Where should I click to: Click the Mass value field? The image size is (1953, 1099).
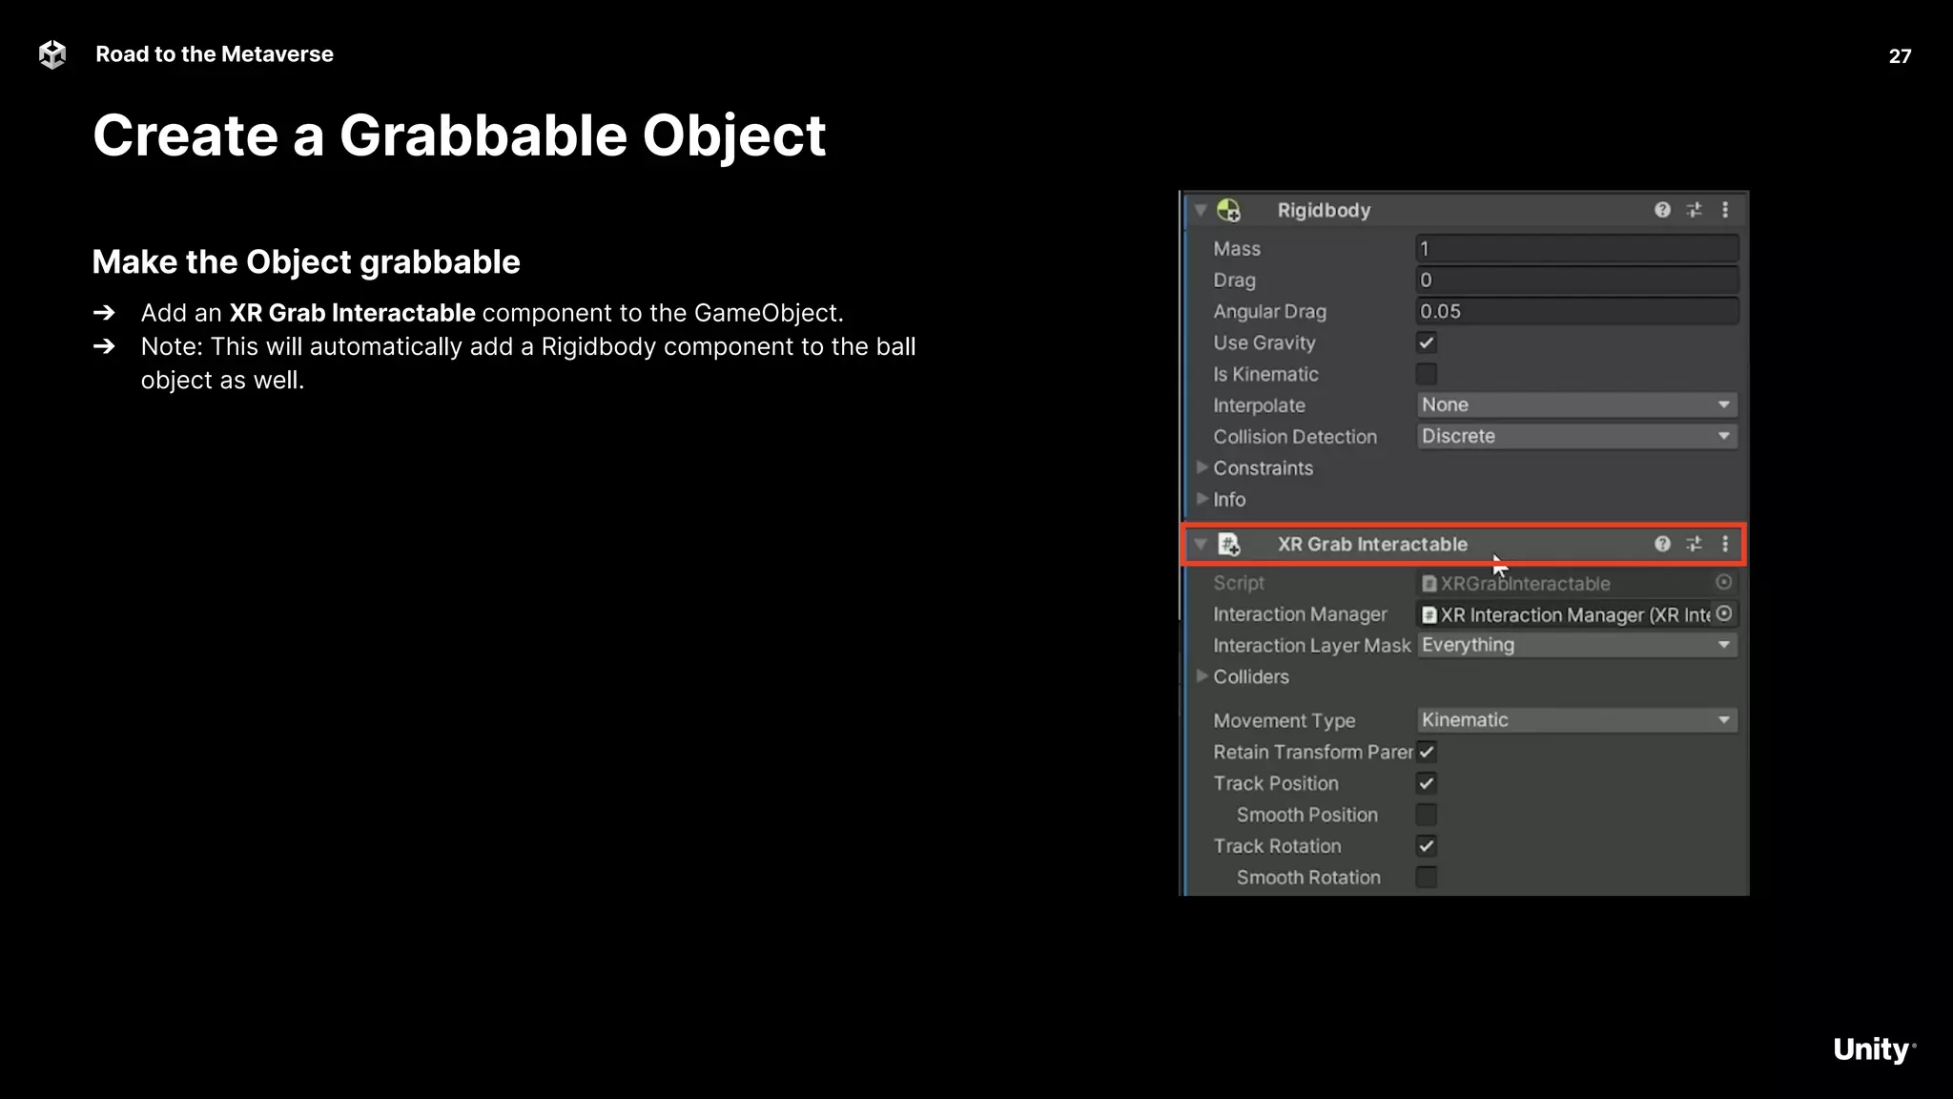point(1577,249)
